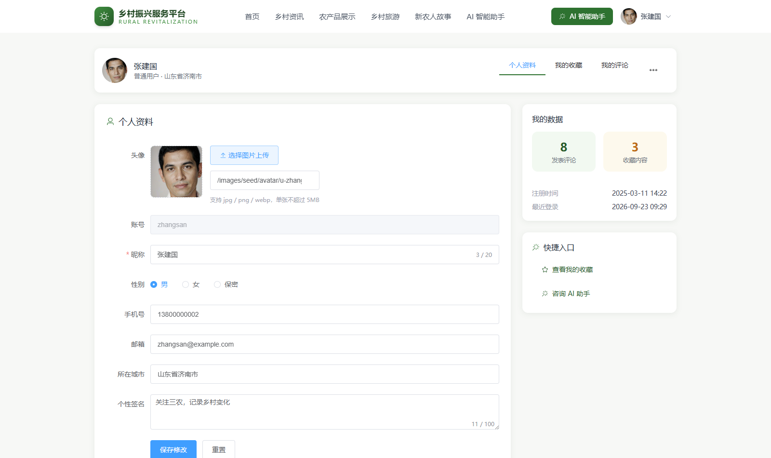Click the upload arrow icon on 选择图片上传
Image resolution: width=771 pixels, height=458 pixels.
(223, 155)
